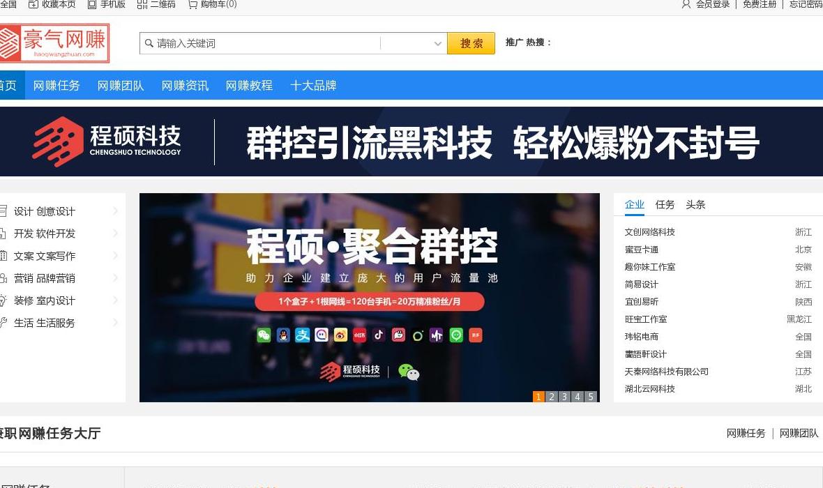Click the WeChat icon in slider app row
823x488 pixels.
click(264, 335)
